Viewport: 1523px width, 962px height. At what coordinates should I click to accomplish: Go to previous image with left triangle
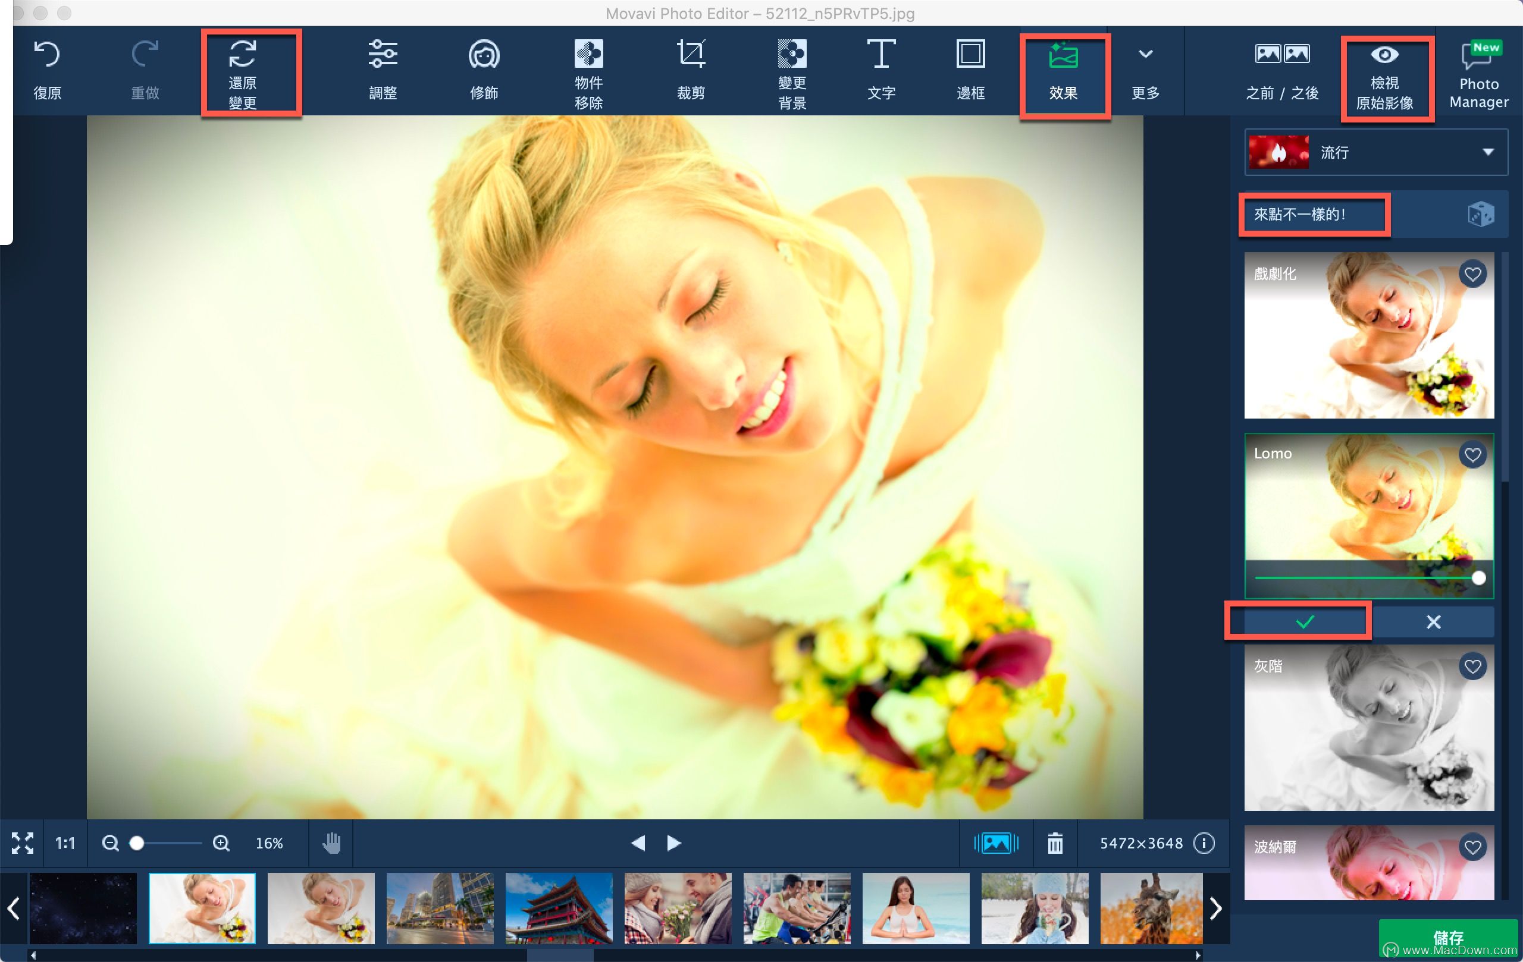coord(638,843)
